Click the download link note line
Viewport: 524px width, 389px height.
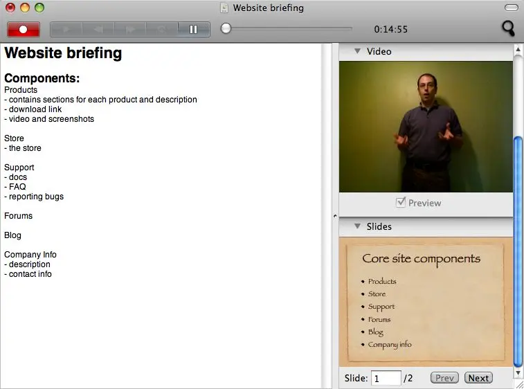pos(33,109)
